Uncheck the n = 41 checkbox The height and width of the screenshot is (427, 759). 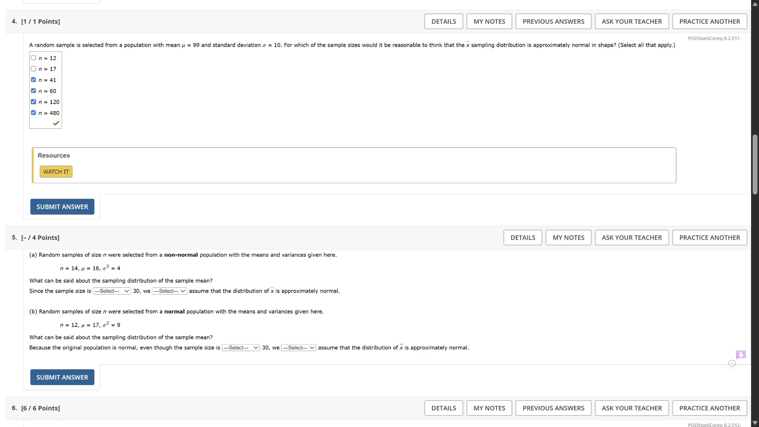point(34,80)
